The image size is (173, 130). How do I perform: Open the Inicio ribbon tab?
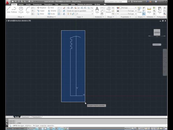click(x=14, y=4)
